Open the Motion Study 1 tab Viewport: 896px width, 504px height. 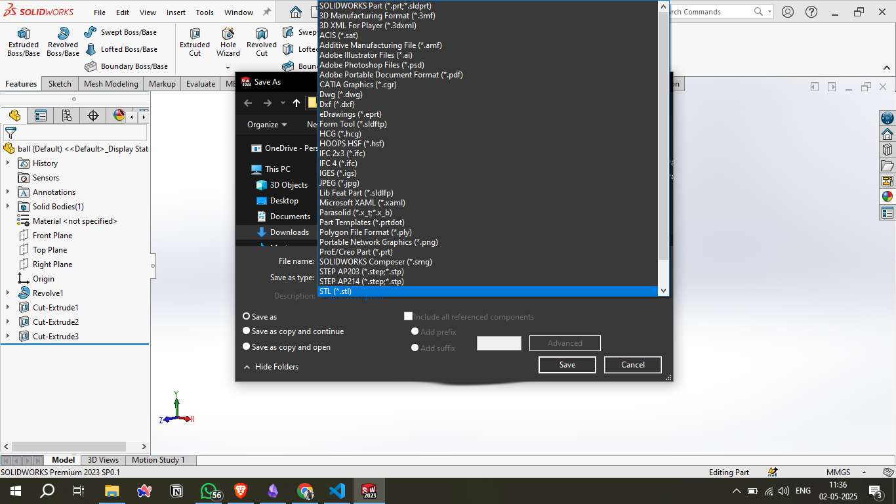click(x=158, y=460)
